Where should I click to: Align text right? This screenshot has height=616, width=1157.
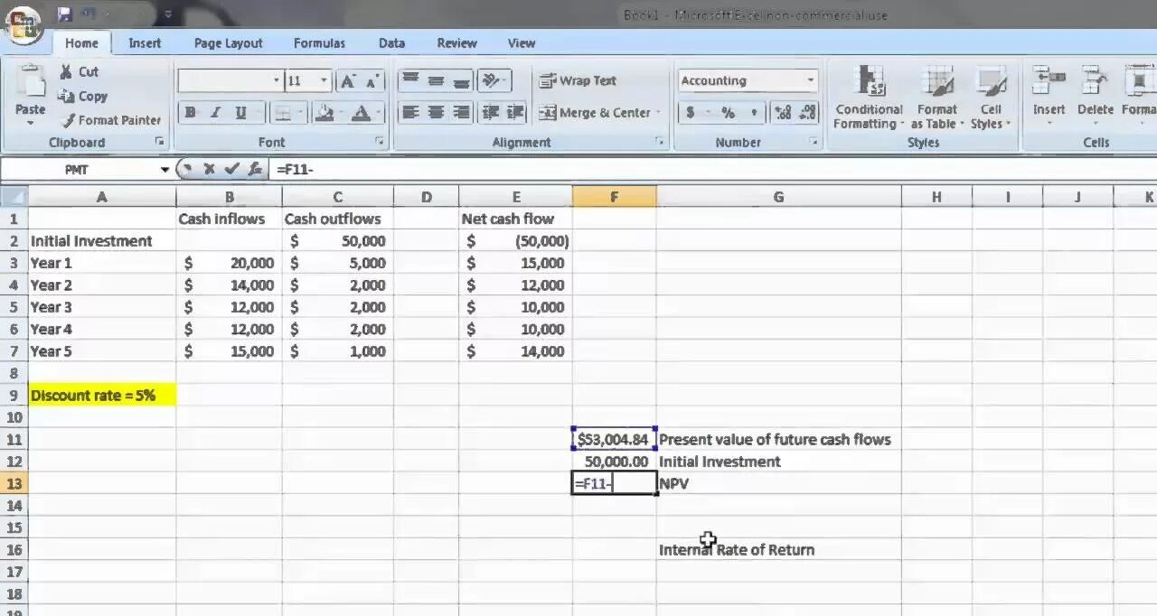pyautogui.click(x=461, y=112)
